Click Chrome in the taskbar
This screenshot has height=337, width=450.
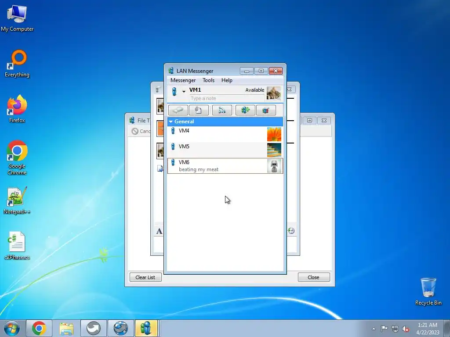(x=39, y=328)
